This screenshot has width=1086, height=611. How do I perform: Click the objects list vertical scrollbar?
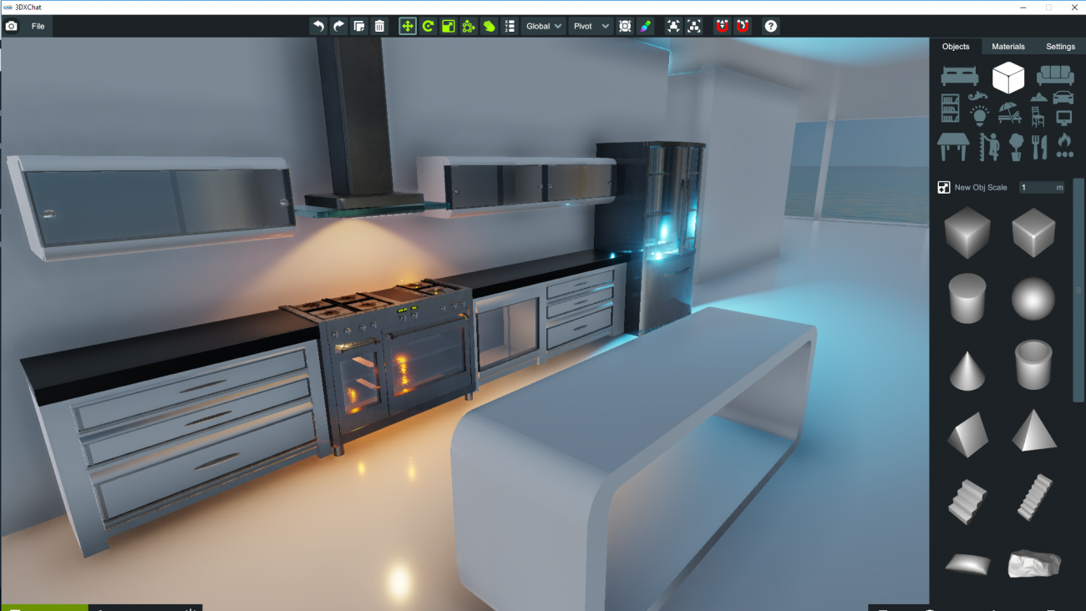[1078, 290]
